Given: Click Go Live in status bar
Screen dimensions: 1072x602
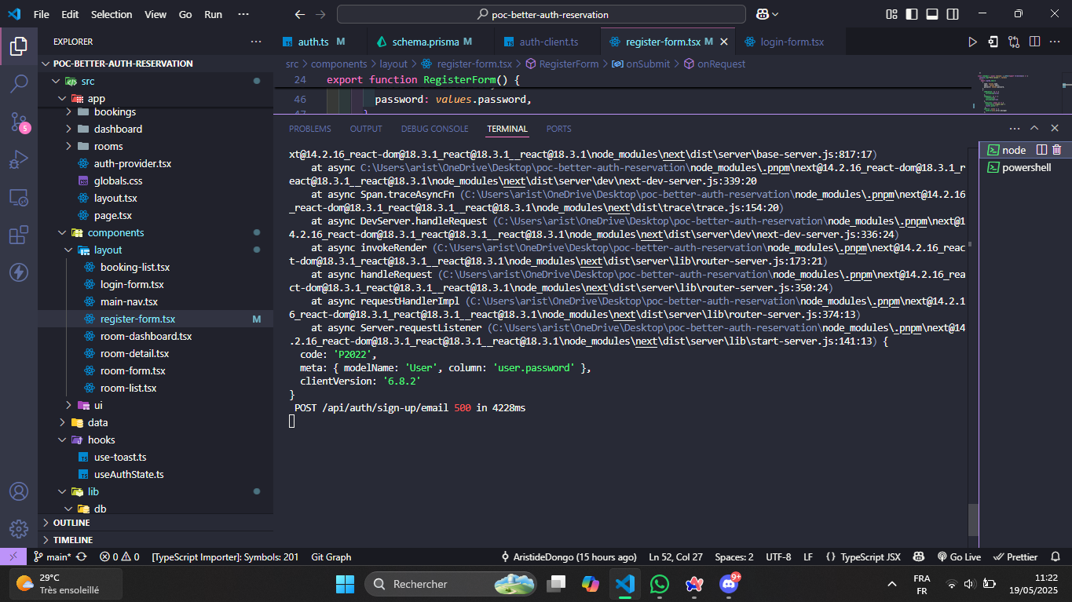Looking at the screenshot, I should [x=959, y=556].
